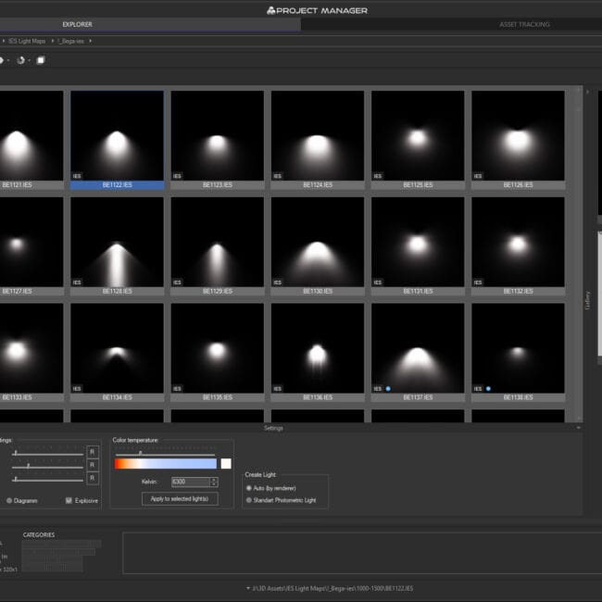Click the vertical scrollbar of the thumbnail grid

(x=578, y=254)
